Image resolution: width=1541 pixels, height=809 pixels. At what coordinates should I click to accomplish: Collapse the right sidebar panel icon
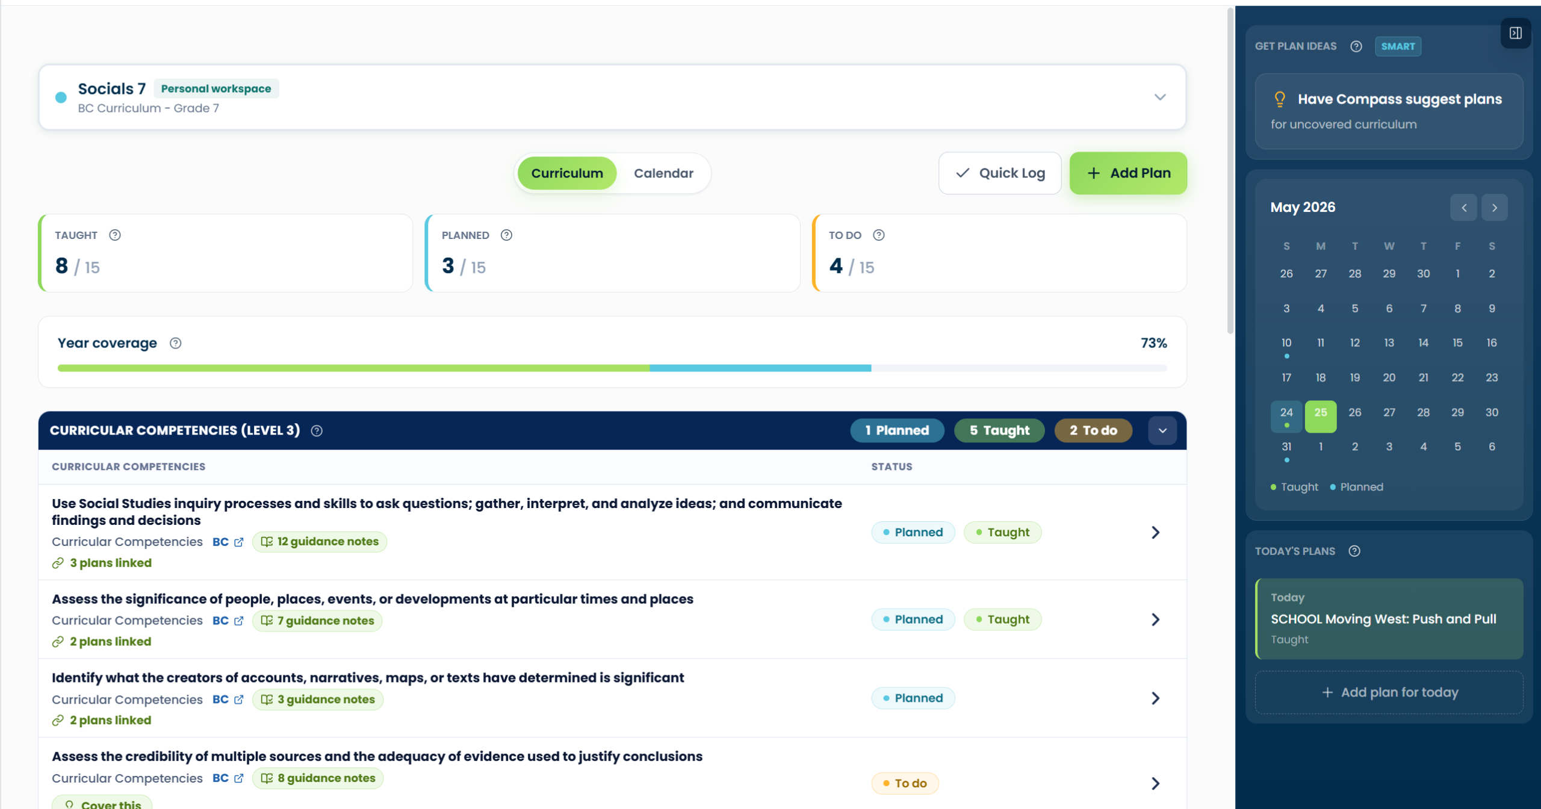tap(1515, 33)
